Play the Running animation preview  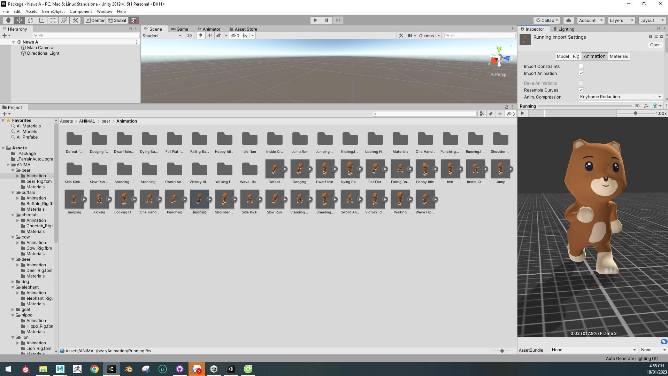click(x=522, y=113)
